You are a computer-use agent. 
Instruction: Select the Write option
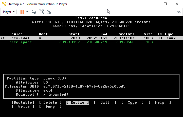23,106
